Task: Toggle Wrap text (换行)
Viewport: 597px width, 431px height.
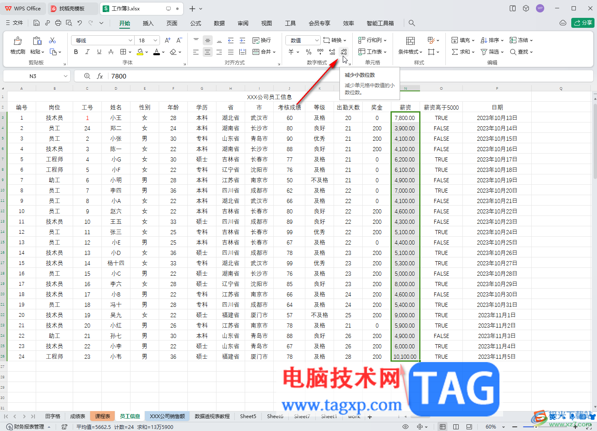Action: [262, 40]
